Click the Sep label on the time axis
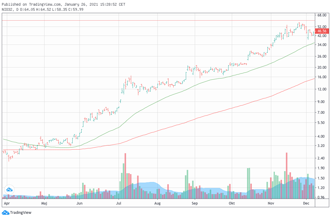Image resolution: width=331 pixels, height=218 pixels. pos(194,203)
